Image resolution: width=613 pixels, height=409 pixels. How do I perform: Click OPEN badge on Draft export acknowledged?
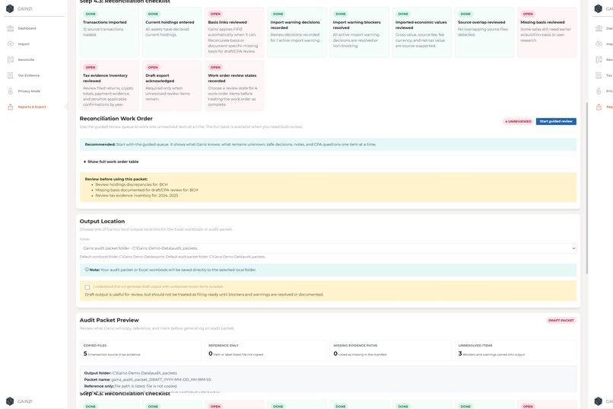click(153, 67)
